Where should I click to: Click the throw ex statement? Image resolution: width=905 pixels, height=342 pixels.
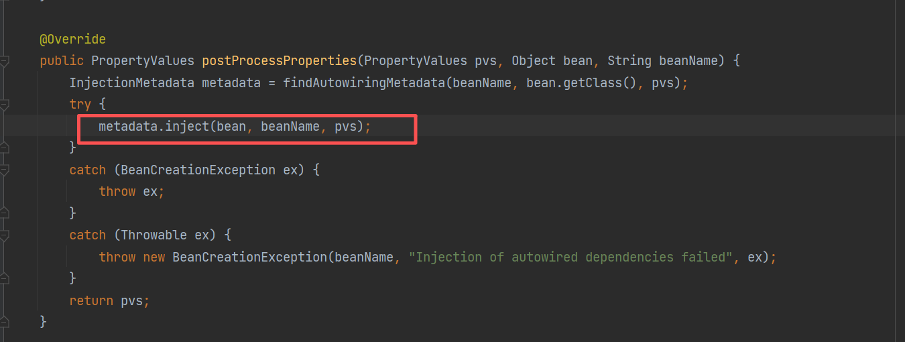[131, 191]
